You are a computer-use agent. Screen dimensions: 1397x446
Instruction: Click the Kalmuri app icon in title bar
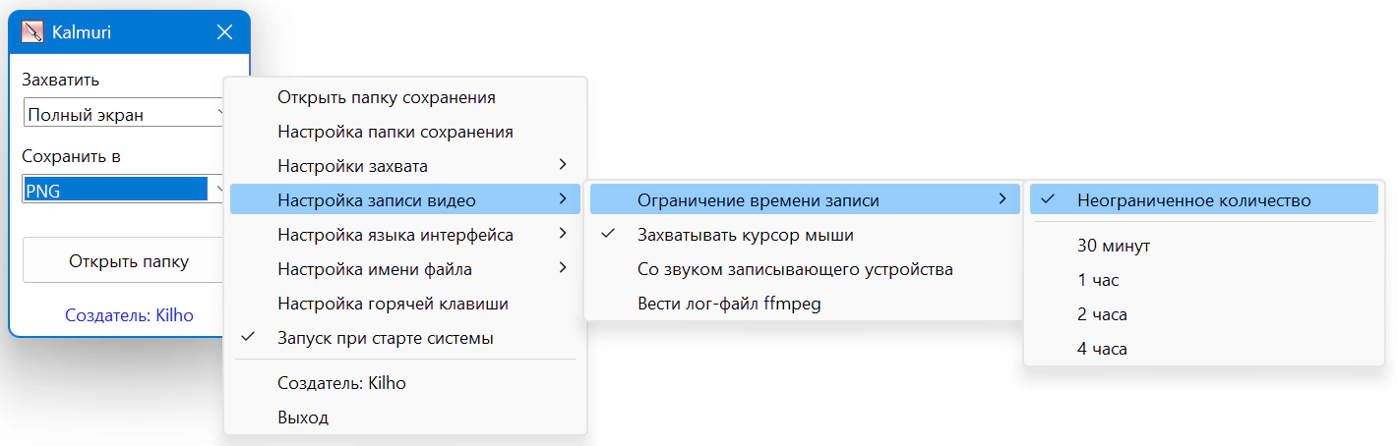pyautogui.click(x=32, y=32)
